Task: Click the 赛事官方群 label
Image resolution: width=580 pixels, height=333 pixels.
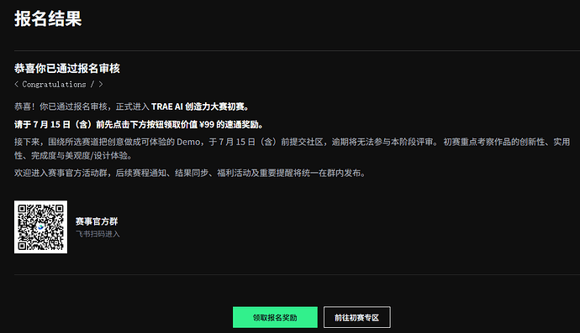Action: [97, 221]
